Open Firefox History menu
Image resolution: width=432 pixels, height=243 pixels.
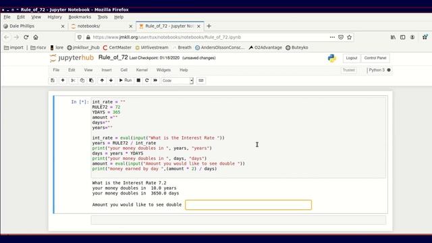coord(55,17)
